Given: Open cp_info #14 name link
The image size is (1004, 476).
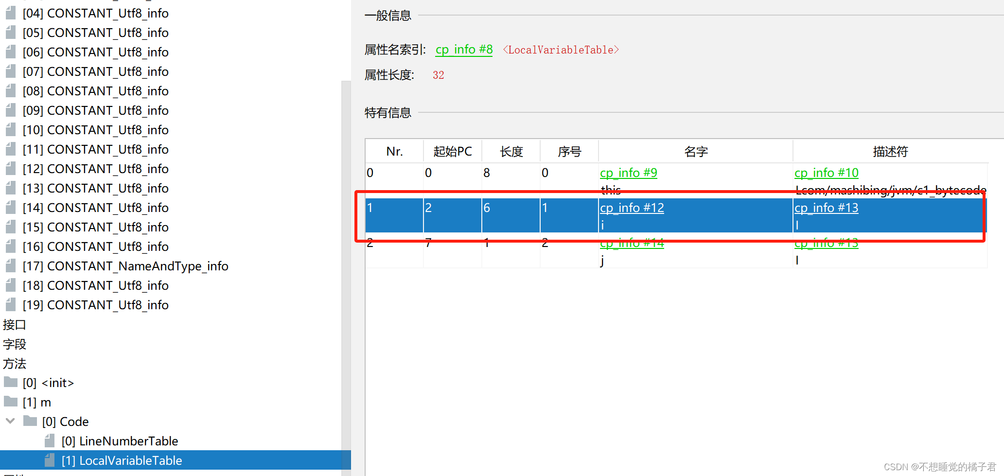Looking at the screenshot, I should point(632,243).
